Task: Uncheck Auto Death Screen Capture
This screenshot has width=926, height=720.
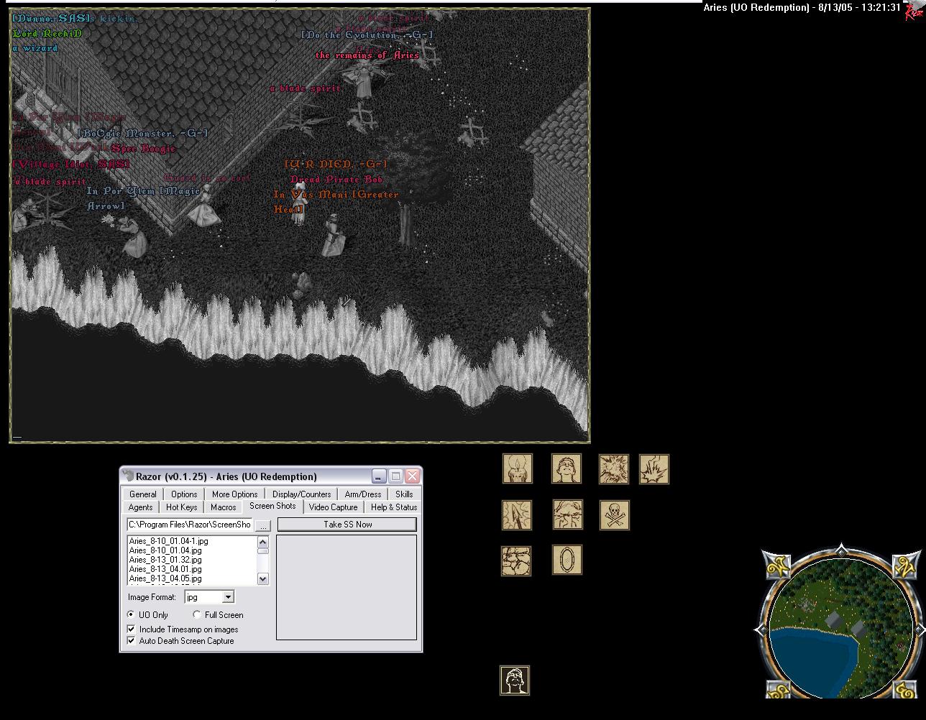Action: [x=132, y=640]
